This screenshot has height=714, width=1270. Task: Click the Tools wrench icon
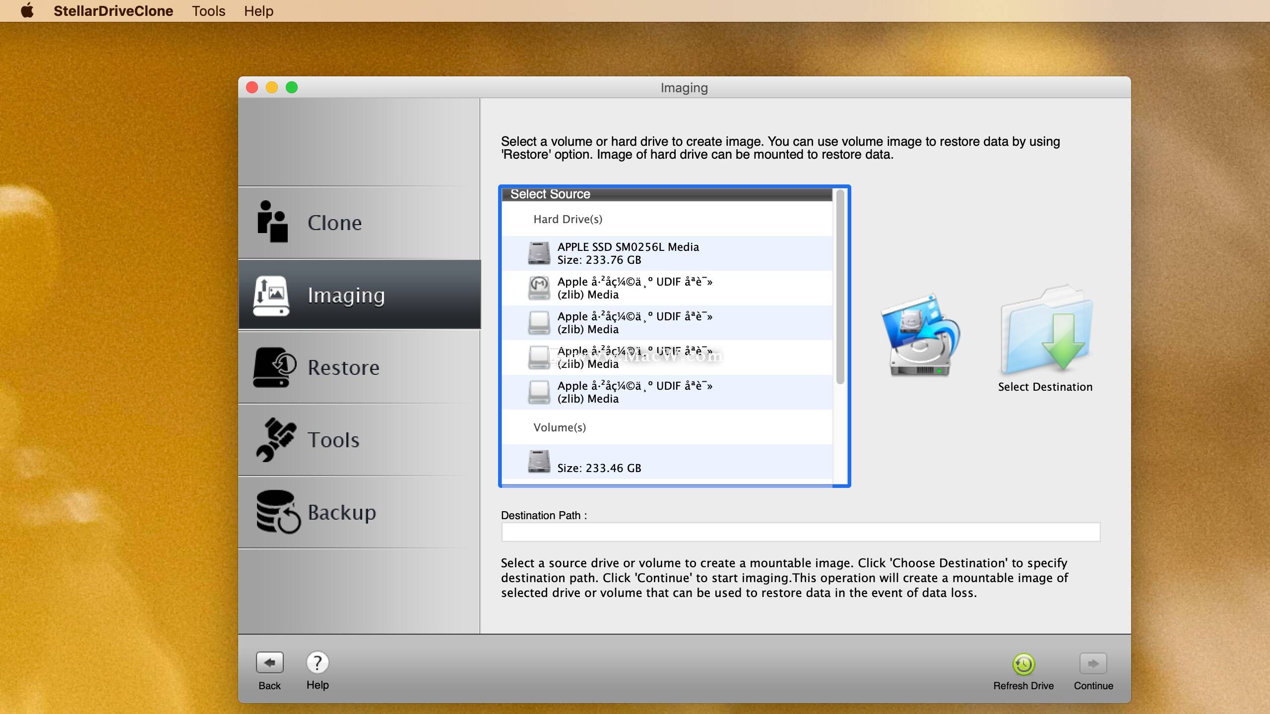[x=276, y=440]
